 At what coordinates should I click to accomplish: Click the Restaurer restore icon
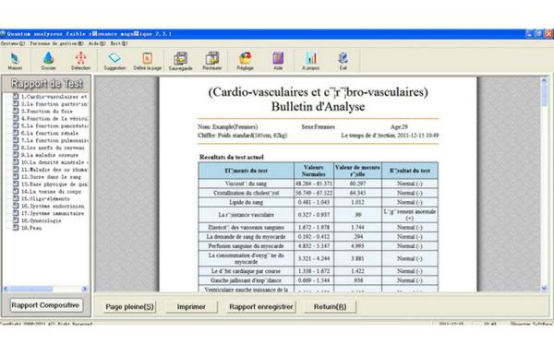[212, 61]
